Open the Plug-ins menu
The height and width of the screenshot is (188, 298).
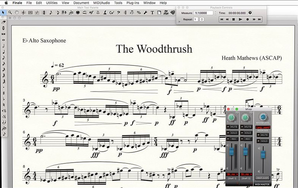[x=133, y=3]
